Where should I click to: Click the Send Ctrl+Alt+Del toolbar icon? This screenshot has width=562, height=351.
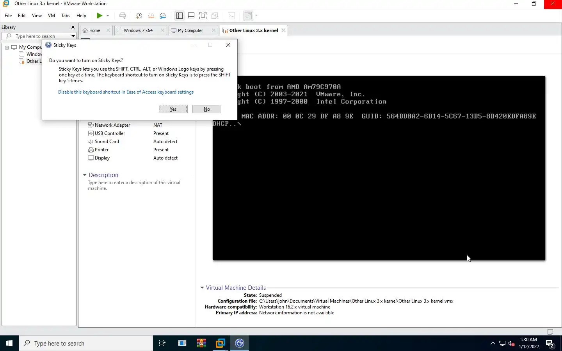pyautogui.click(x=123, y=16)
